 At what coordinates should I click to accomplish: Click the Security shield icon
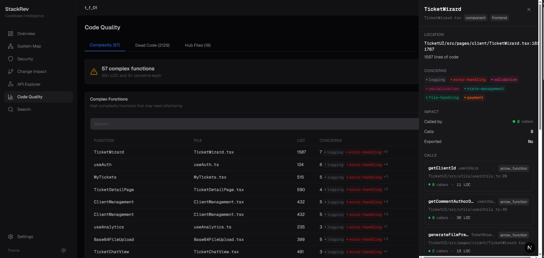point(11,59)
